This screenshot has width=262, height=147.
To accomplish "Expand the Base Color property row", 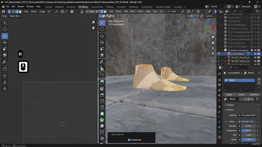I will click(226, 122).
